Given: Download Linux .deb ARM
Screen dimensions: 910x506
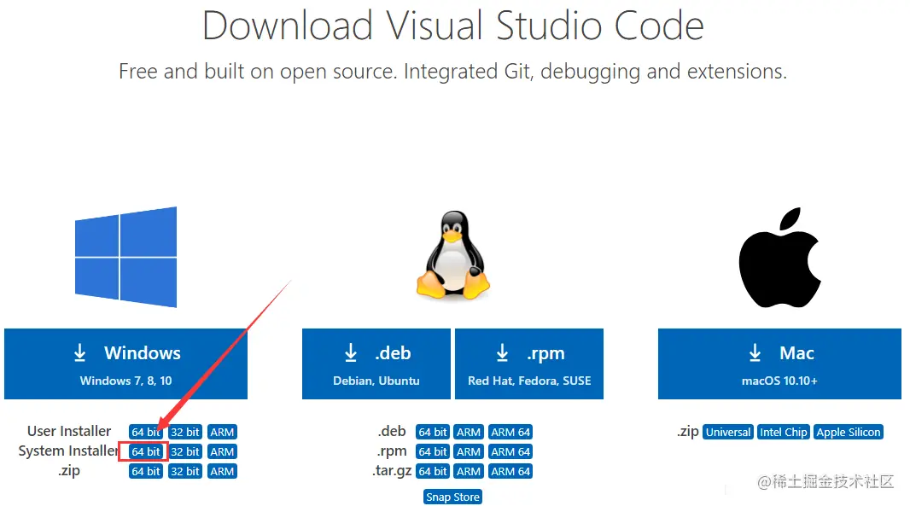Looking at the screenshot, I should pyautogui.click(x=469, y=432).
